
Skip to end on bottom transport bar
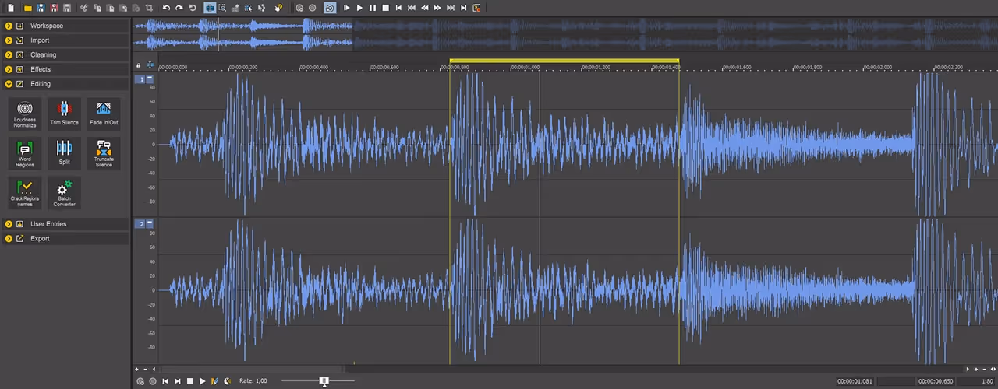click(x=178, y=381)
